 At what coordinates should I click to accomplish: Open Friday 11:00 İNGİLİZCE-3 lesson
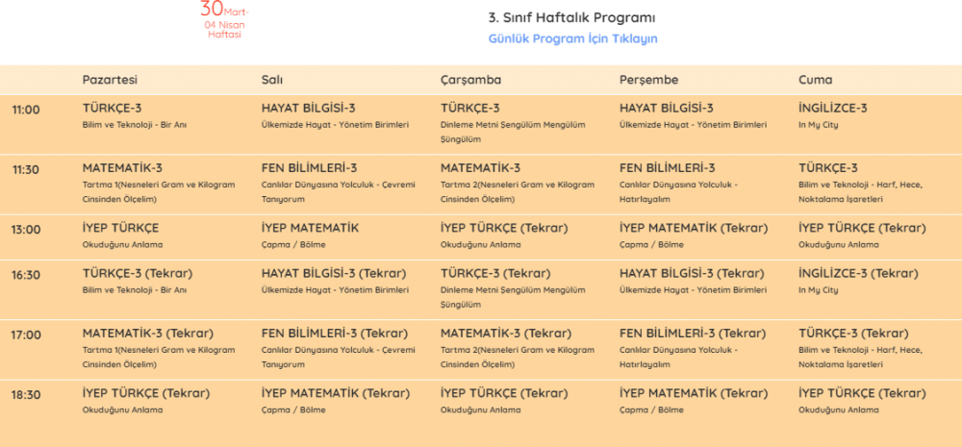(832, 109)
